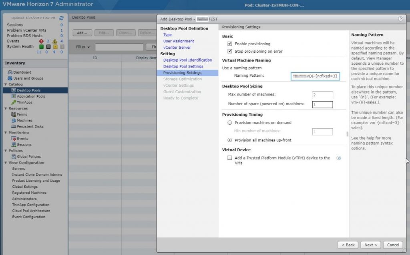Viewport: 410px width, 255px height.
Task: Open Registered Machines in the sidebar
Action: point(29,193)
